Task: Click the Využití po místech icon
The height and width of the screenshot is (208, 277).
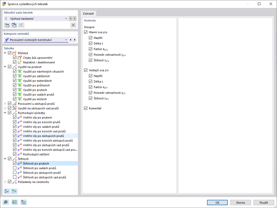Action: point(20,99)
